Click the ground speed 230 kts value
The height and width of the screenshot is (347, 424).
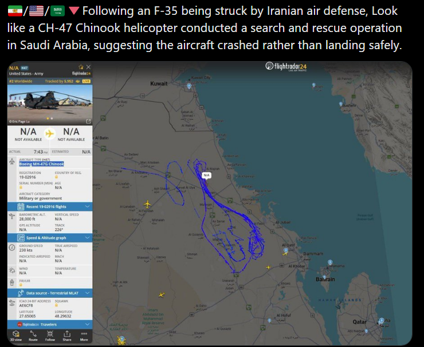pyautogui.click(x=26, y=250)
